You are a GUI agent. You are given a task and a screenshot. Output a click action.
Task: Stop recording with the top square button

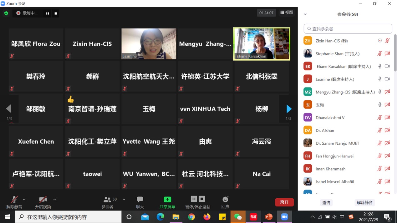pyautogui.click(x=56, y=13)
